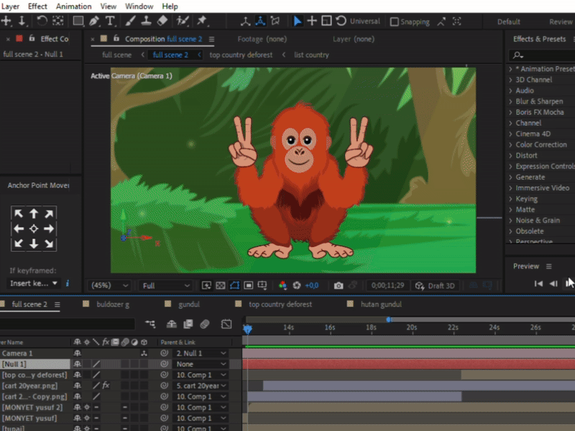Expand the 3D Channel effects category
Screen dimensions: 575x431
click(x=510, y=80)
